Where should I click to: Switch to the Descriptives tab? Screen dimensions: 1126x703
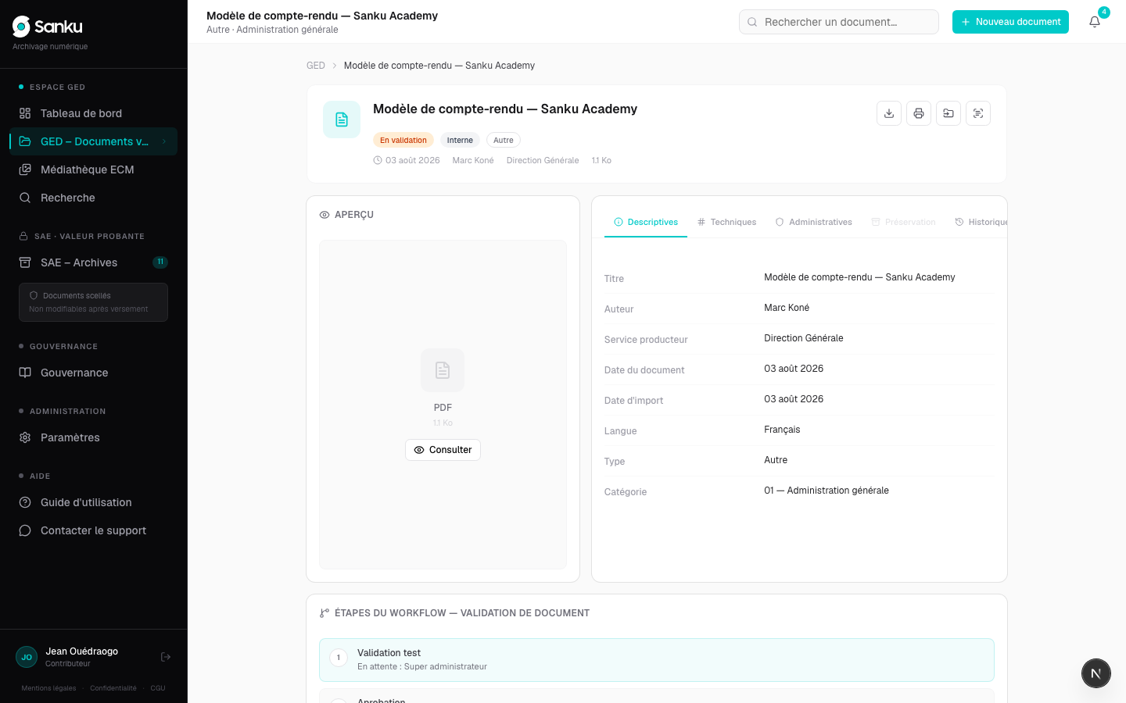point(646,222)
